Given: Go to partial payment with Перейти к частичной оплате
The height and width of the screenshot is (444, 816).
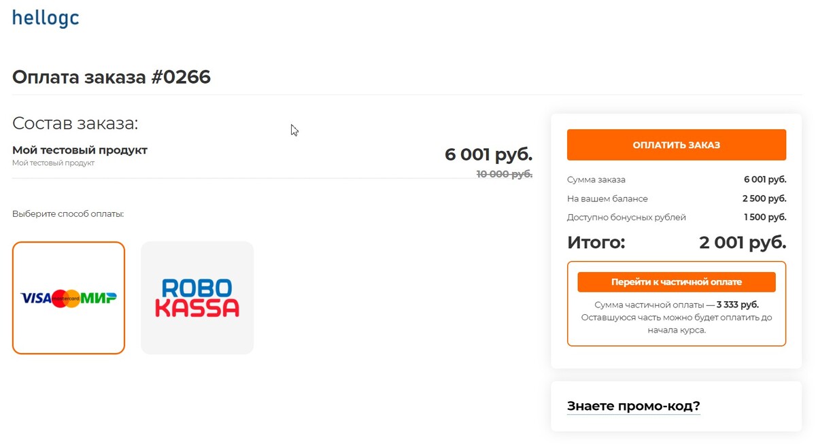Looking at the screenshot, I should 677,281.
